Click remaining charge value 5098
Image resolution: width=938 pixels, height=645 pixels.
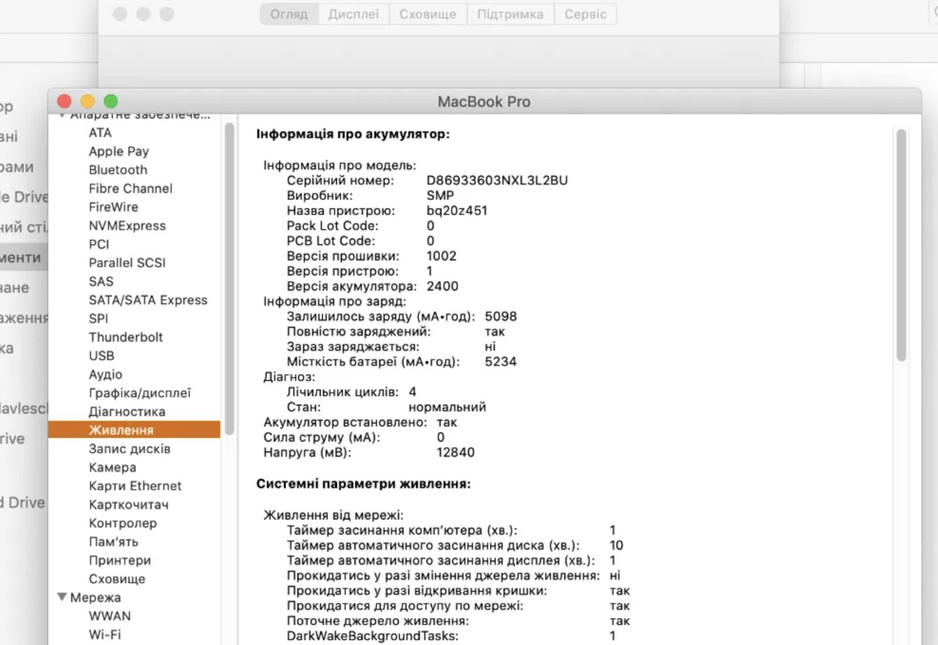point(501,316)
